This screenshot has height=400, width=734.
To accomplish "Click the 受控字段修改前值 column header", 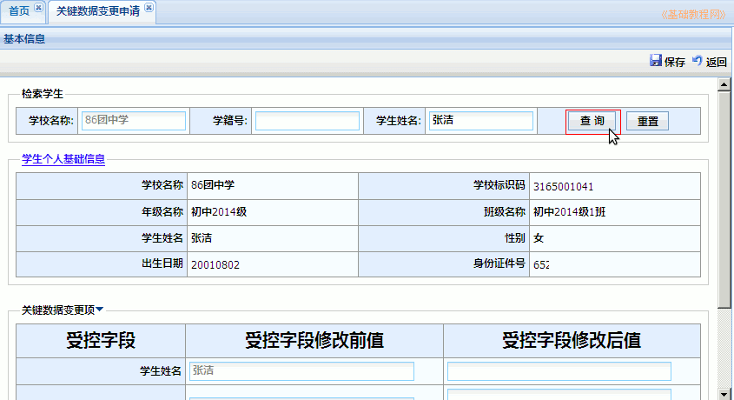I will (x=314, y=341).
